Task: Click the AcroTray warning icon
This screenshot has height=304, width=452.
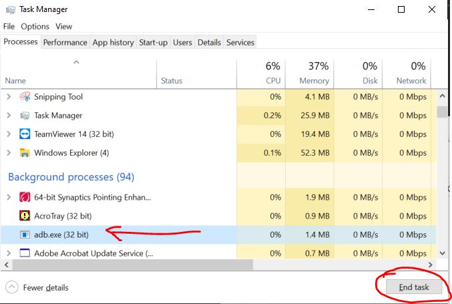Action: click(25, 216)
